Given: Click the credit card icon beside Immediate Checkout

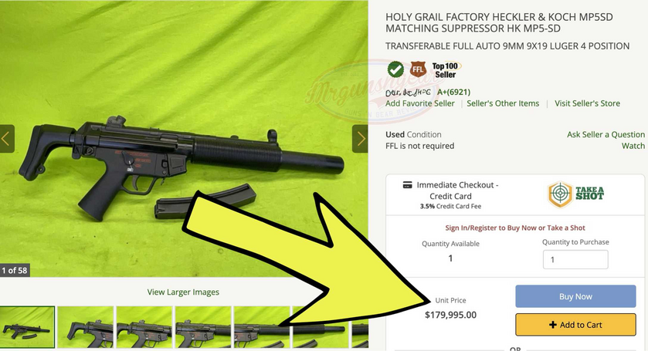Looking at the screenshot, I should (408, 184).
